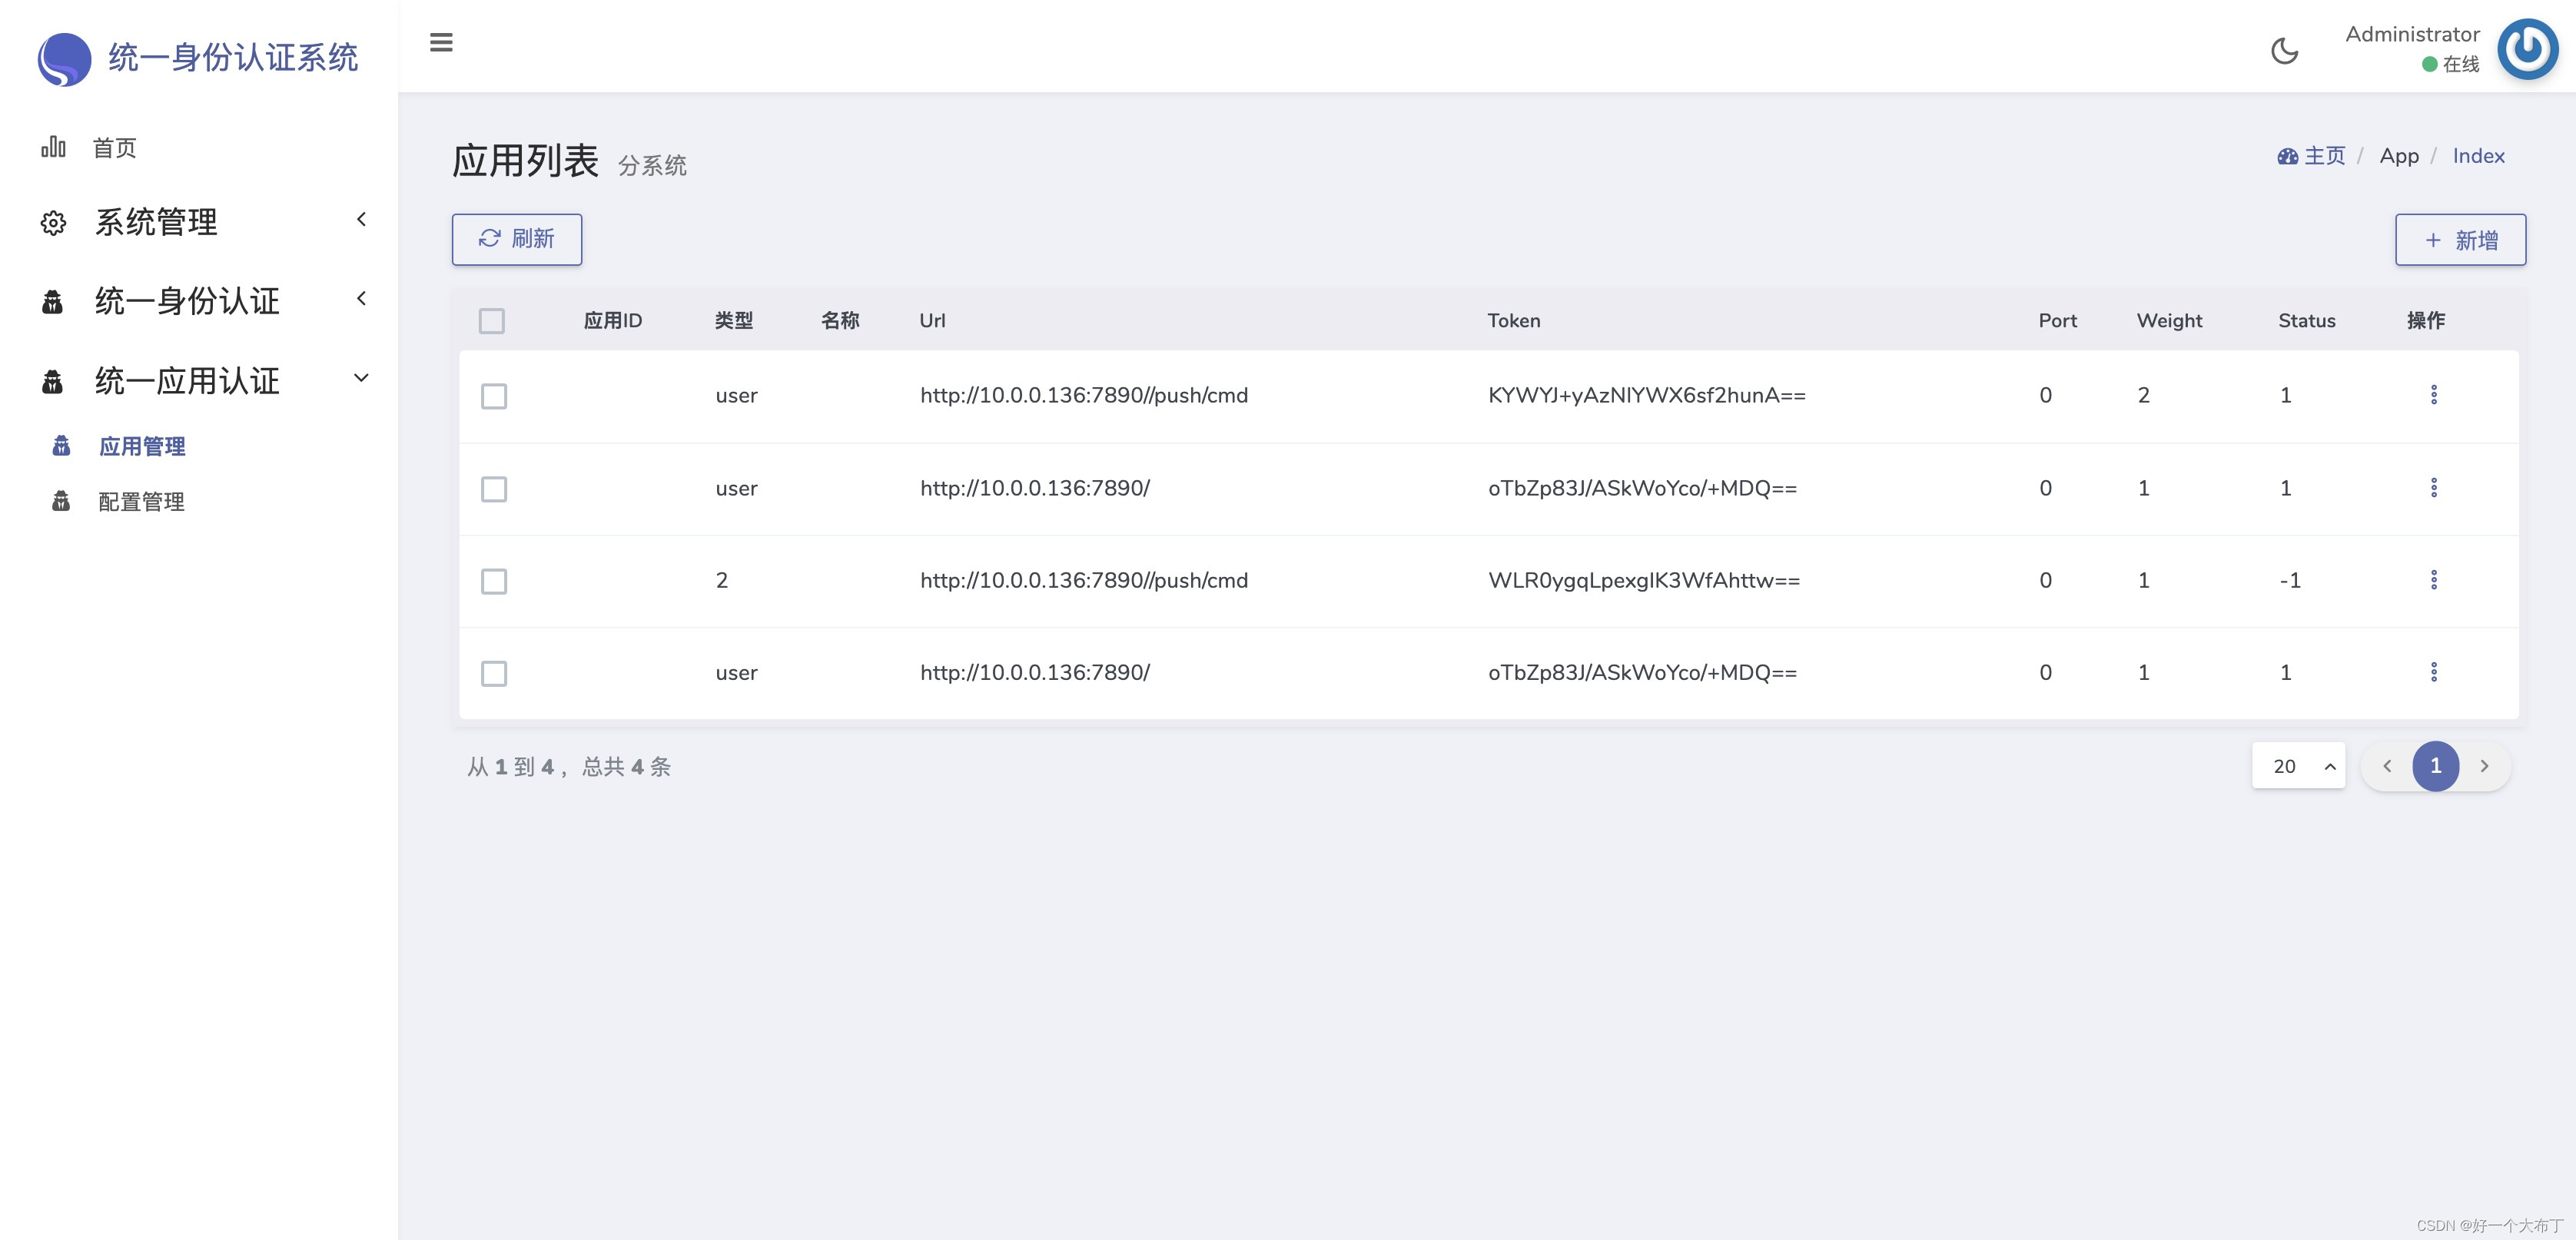Click the type value 2
Viewport: 2576px width, 1240px height.
[722, 580]
